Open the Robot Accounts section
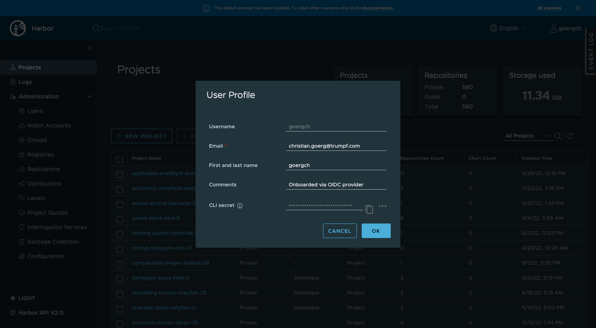The image size is (596, 328). [49, 125]
